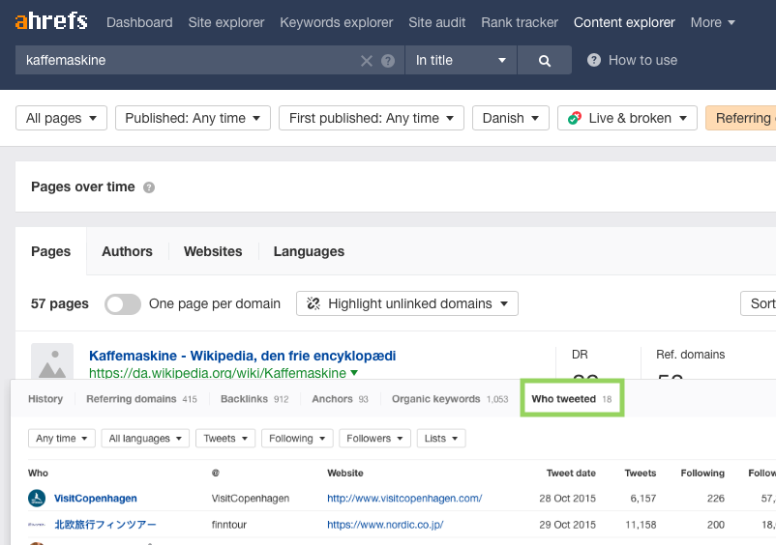Screen dimensions: 776x545
Task: Switch to the Authors tab
Action: coord(127,251)
